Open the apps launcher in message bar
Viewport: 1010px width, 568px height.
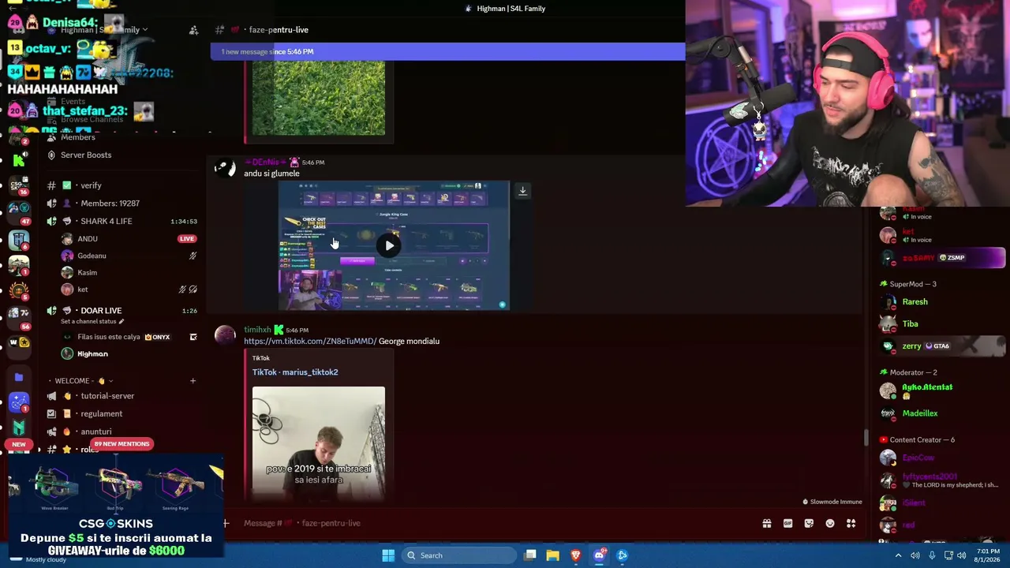pos(851,523)
